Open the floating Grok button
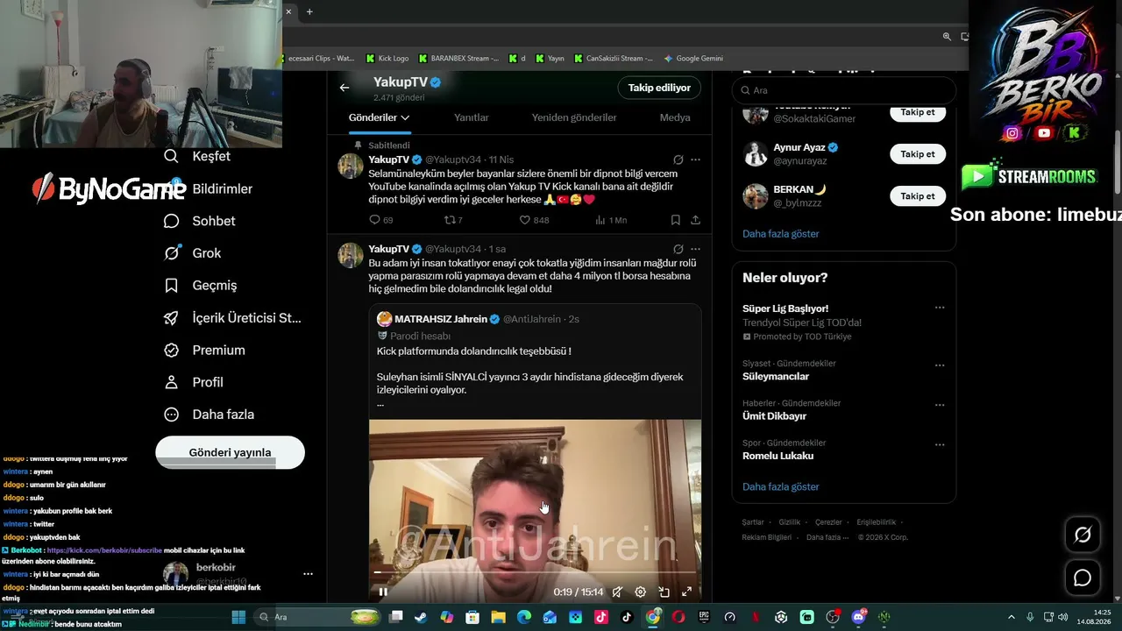Screen dimensions: 1122x631 pos(1083,535)
